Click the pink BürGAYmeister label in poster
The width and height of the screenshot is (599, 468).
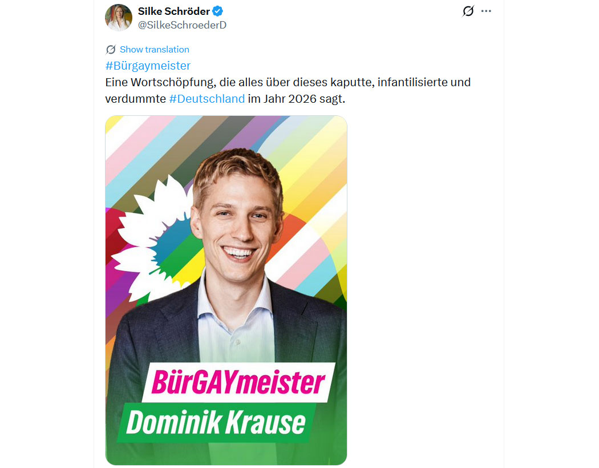tap(238, 382)
